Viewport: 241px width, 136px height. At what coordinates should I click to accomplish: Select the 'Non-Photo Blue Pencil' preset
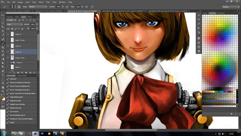[x=21, y=115]
